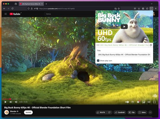Click the popup Title text field
Viewport: 160px width, 119px height.
(124, 55)
